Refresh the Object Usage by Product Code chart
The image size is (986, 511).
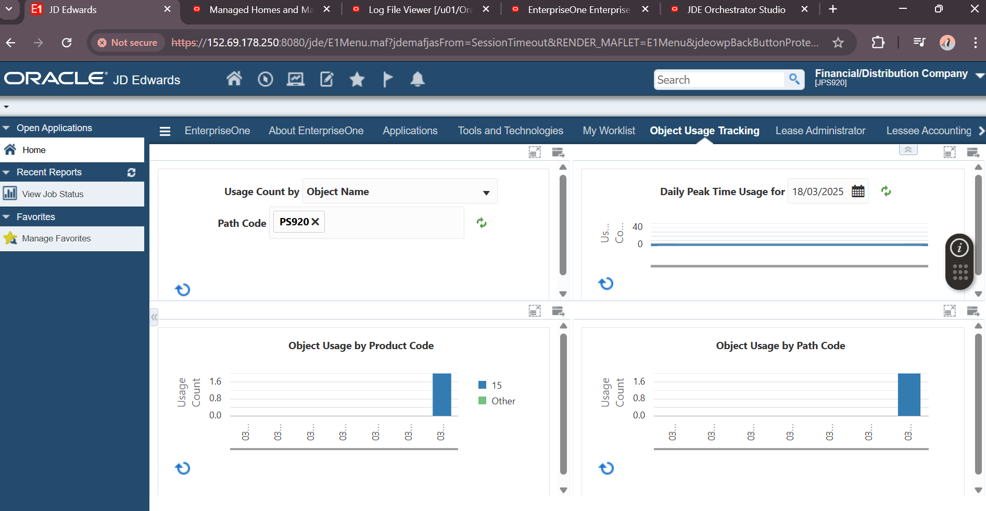[183, 468]
